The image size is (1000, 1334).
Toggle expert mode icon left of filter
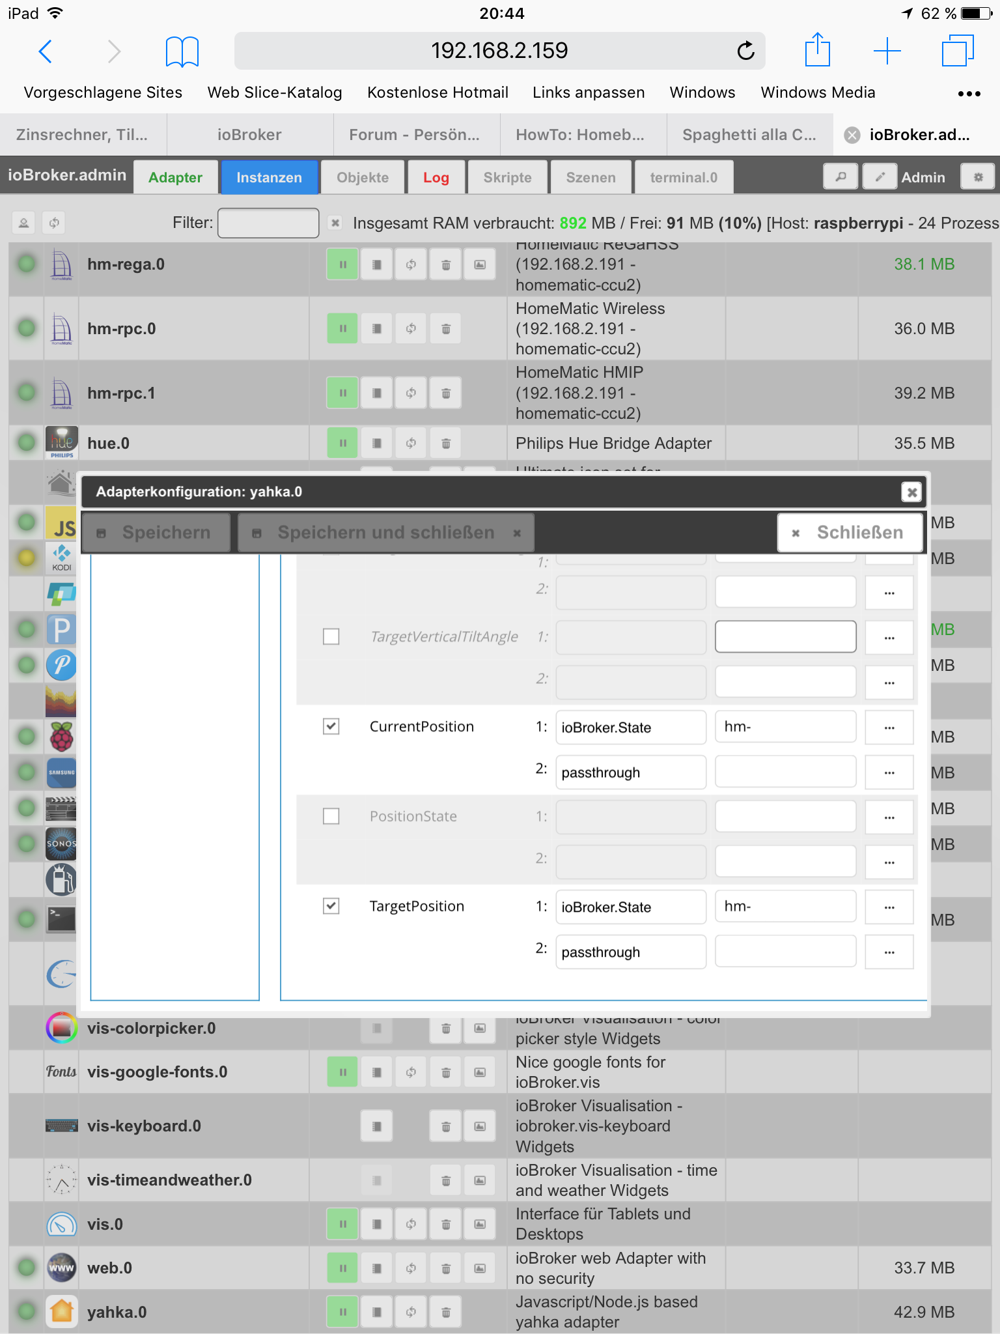23,223
